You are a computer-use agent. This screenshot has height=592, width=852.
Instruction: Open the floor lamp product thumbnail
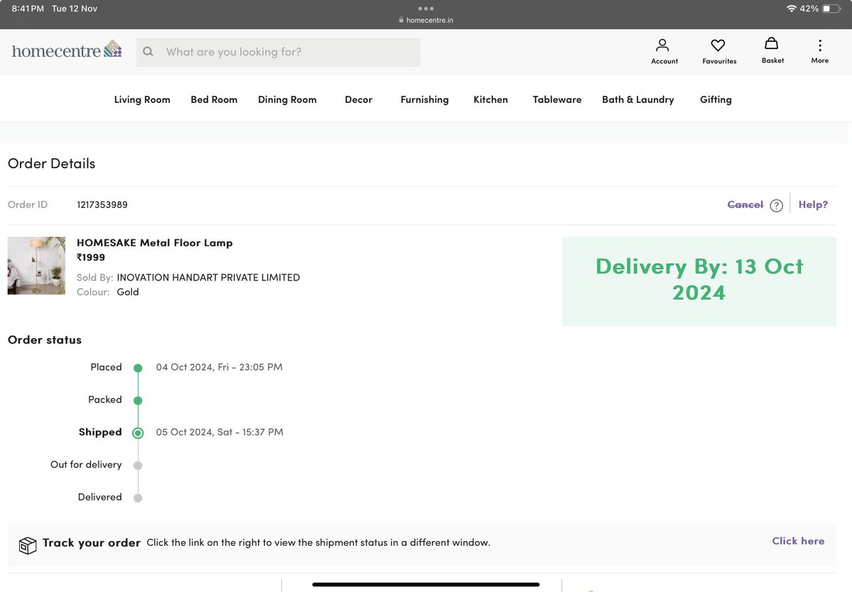pyautogui.click(x=36, y=265)
